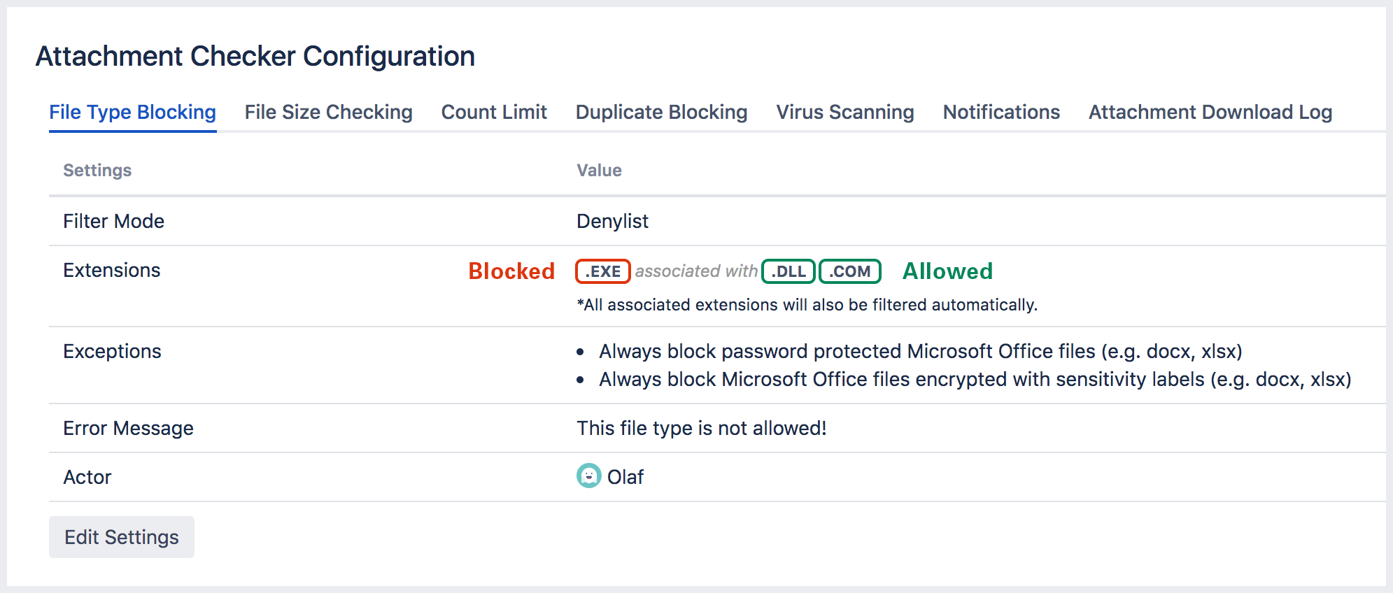Screen dimensions: 1393x593
Task: Select the Denylist filter mode value
Action: [x=612, y=221]
